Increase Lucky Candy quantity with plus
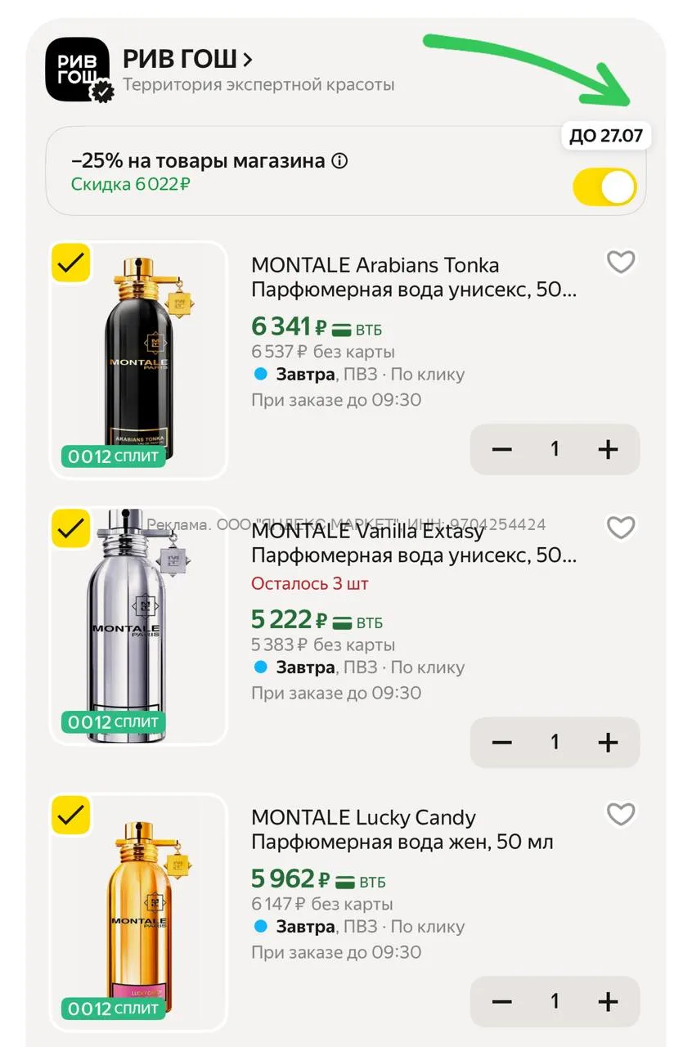692x1047 pixels. 608,1001
